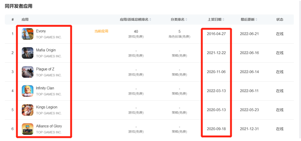Click TOP GAMES INC. under Alliance of Glory
The width and height of the screenshot is (301, 141).
pyautogui.click(x=49, y=132)
